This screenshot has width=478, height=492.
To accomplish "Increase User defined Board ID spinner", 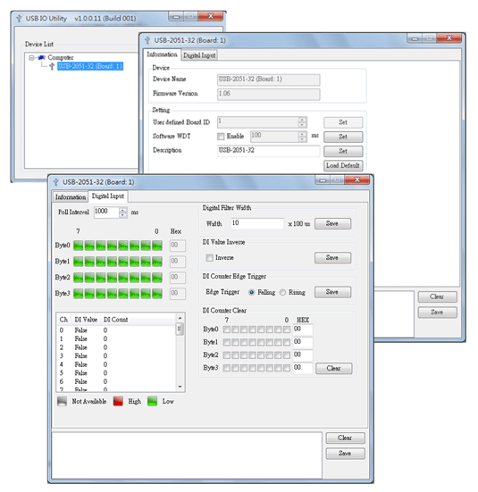I will pyautogui.click(x=302, y=120).
